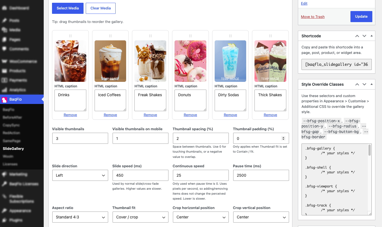The height and width of the screenshot is (227, 382).
Task: Remove the Iced Coffees image via link
Action: (110, 115)
